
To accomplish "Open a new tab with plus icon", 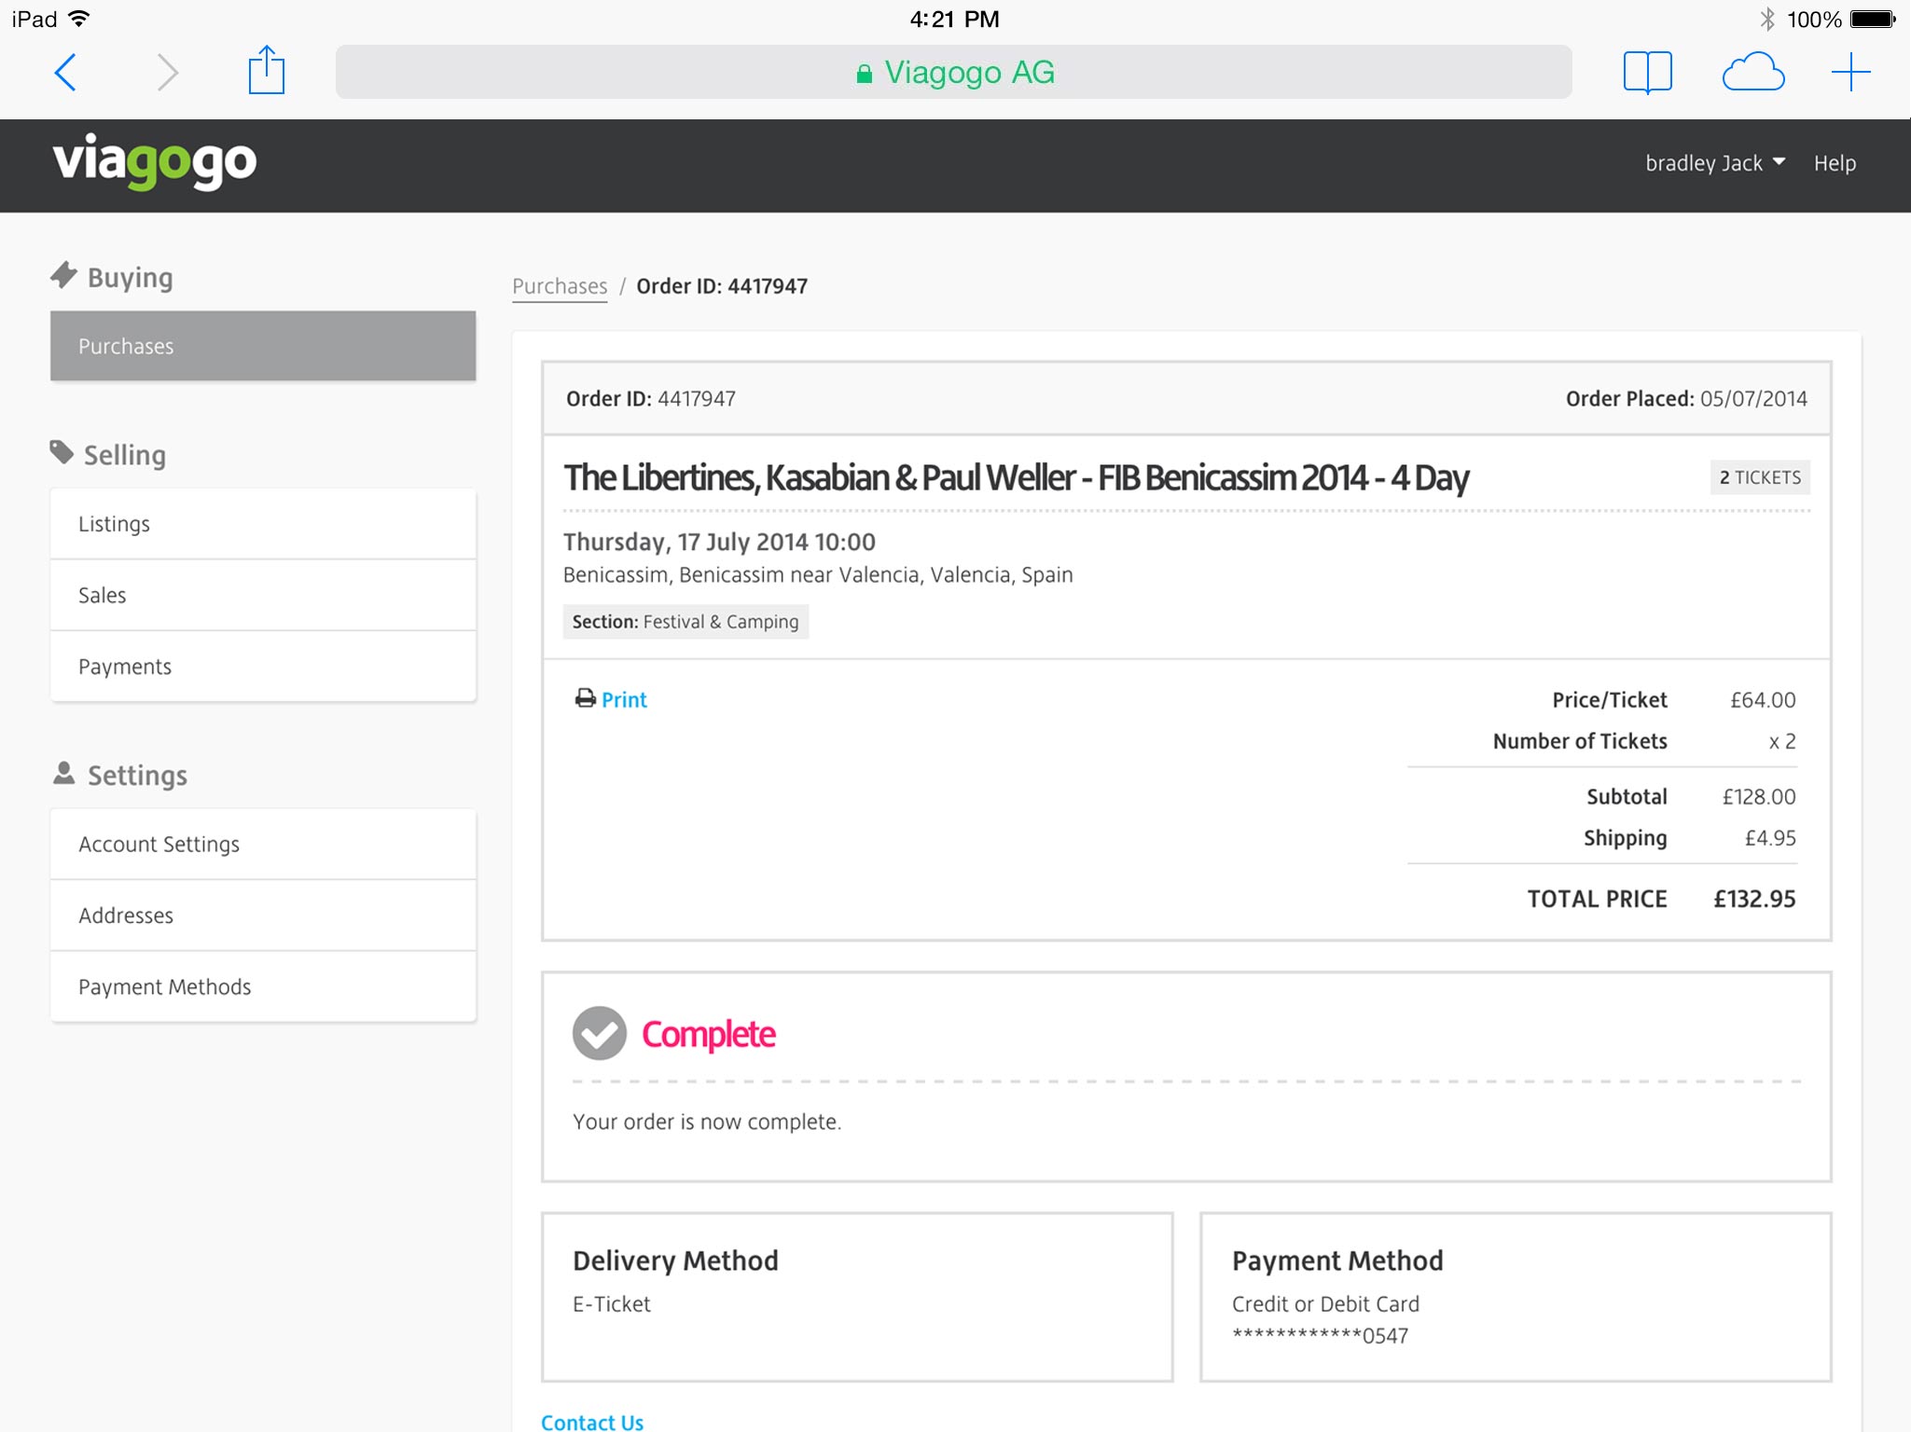I will pyautogui.click(x=1850, y=72).
